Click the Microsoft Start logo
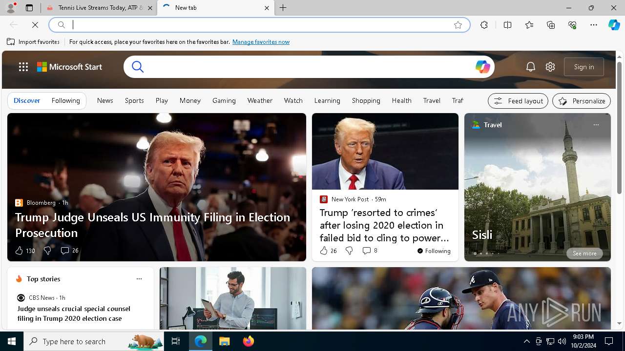This screenshot has height=351, width=625. 70,67
